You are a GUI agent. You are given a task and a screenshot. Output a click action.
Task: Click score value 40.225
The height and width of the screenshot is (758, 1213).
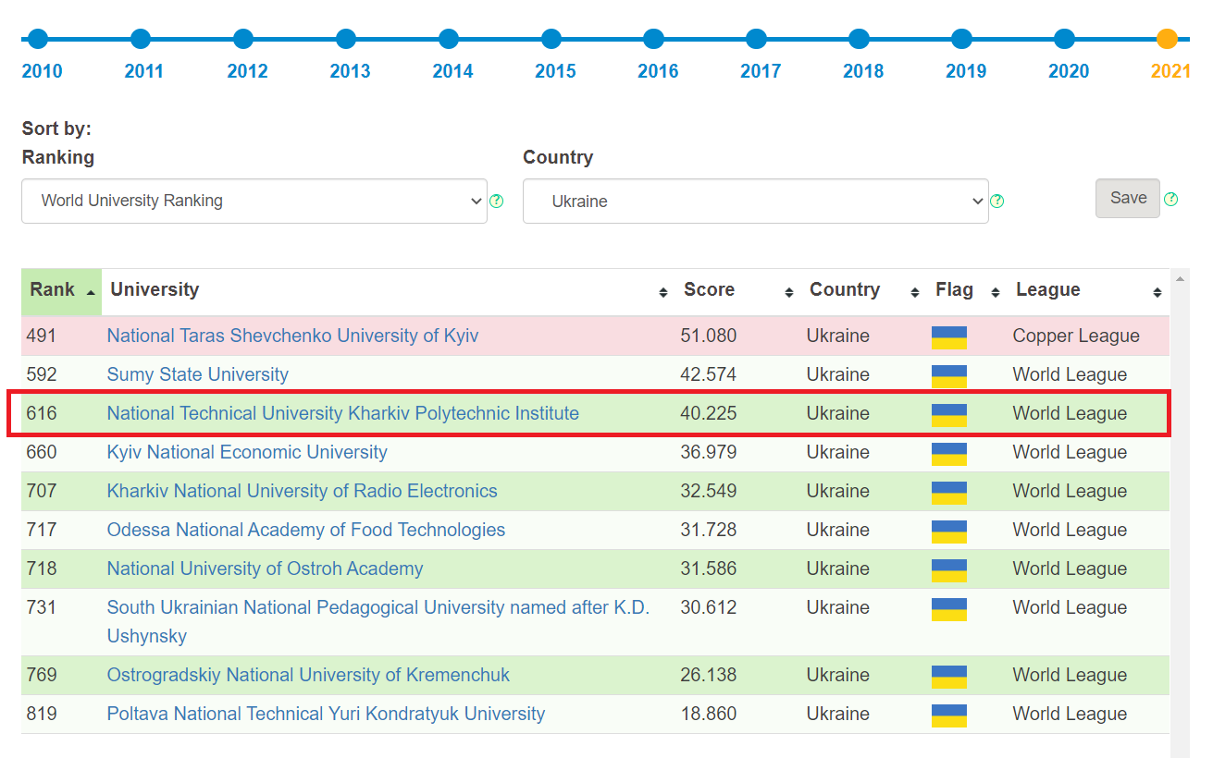pos(709,413)
